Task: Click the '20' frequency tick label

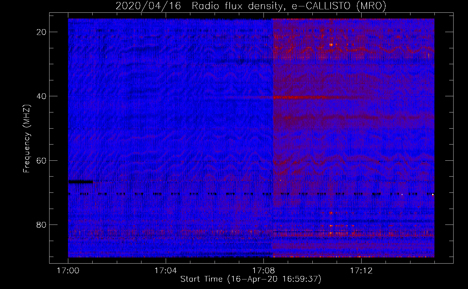Action: (x=41, y=32)
